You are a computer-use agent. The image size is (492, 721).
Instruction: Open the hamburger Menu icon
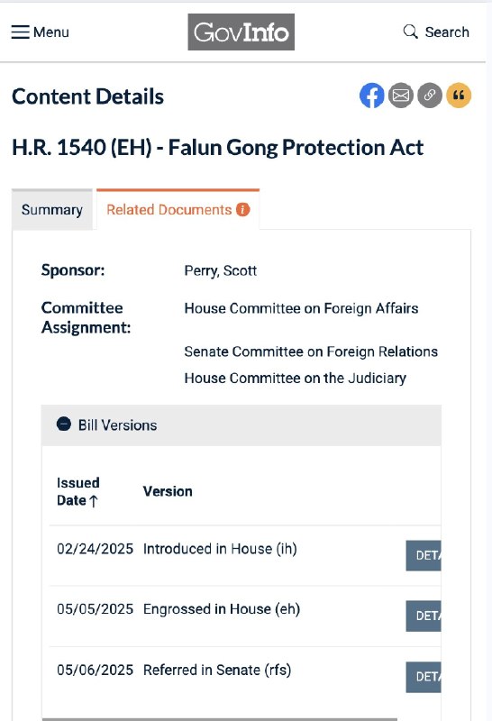20,32
